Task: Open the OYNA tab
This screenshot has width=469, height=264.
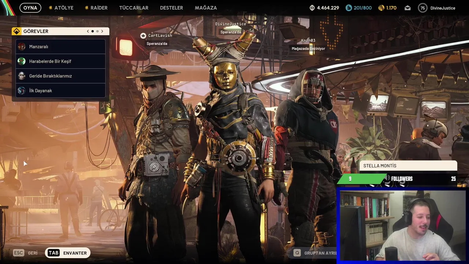Action: click(30, 8)
